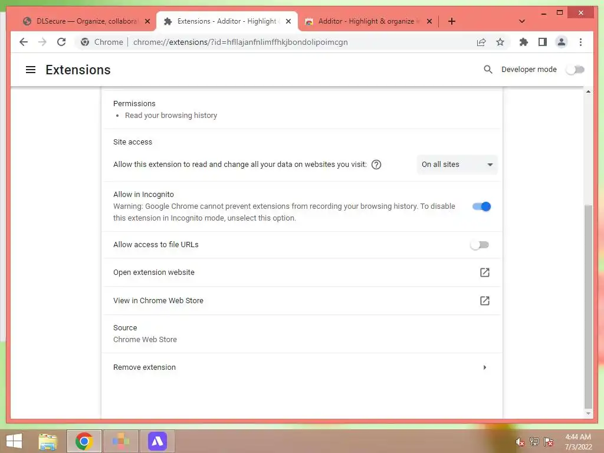604x453 pixels.
Task: Click the Chrome taskbar icon
Action: pos(84,441)
